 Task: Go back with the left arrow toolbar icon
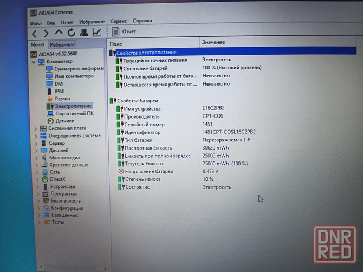[35, 34]
